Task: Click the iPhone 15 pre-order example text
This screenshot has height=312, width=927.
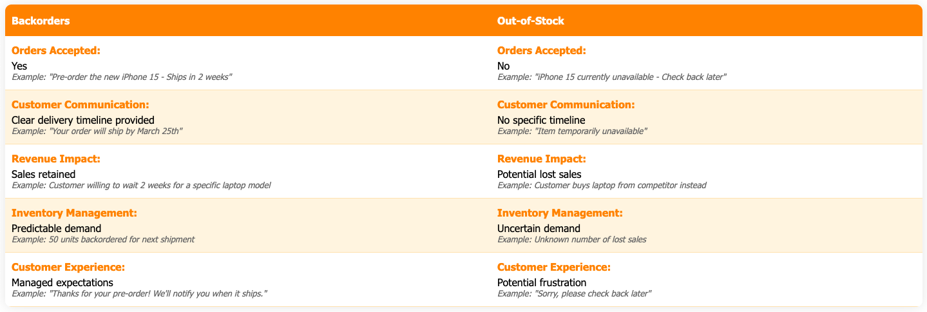Action: coord(122,77)
